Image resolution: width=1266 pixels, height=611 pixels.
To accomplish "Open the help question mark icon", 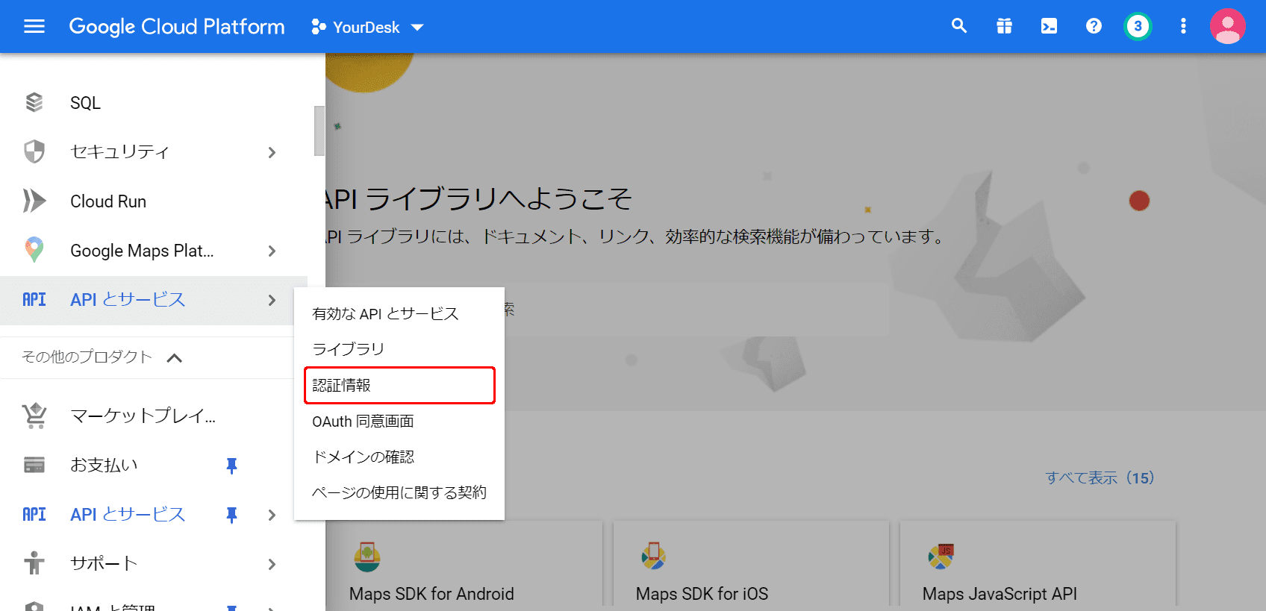I will click(x=1094, y=26).
